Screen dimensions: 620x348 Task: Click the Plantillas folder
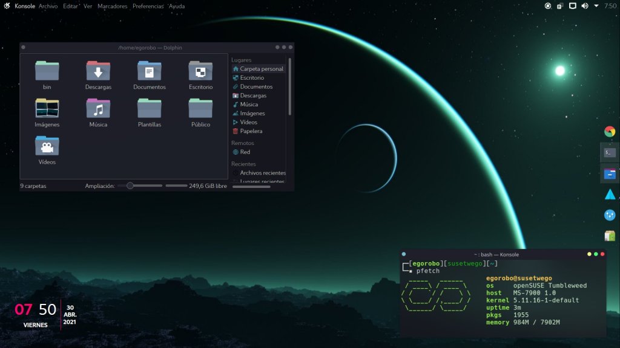[x=149, y=109]
